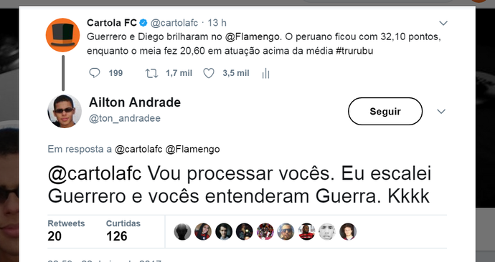This screenshot has height=262, width=495.
Task: Open @cartolafc in Em resposta a line
Action: coord(139,149)
